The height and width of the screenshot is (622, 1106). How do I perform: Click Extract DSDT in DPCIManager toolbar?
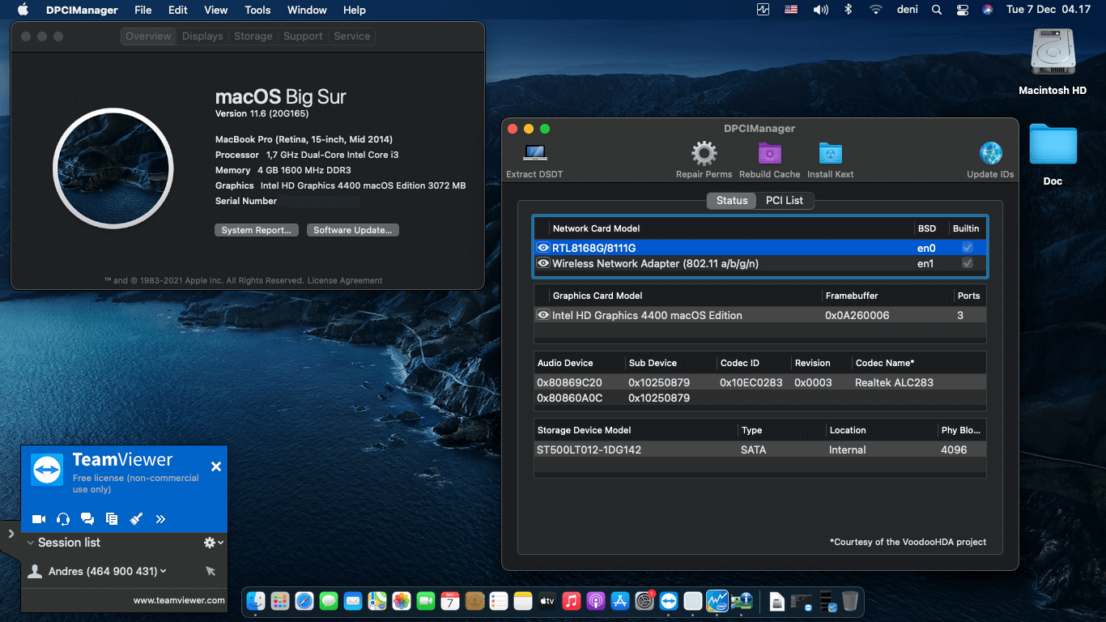(534, 160)
